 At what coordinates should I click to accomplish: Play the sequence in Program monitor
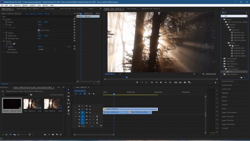(161, 82)
